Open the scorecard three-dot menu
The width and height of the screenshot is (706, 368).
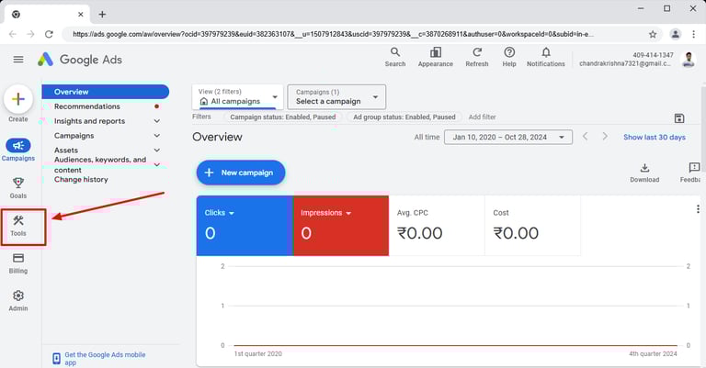coord(698,209)
